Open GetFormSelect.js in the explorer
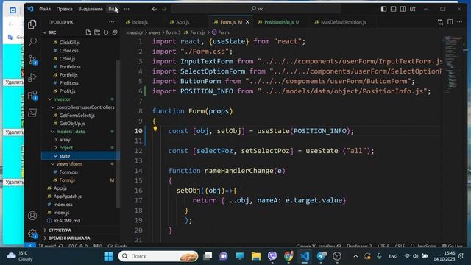 point(77,116)
